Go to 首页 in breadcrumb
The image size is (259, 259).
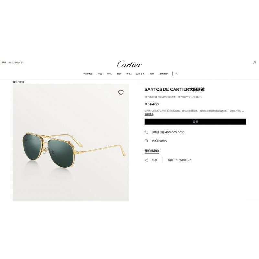tap(15, 82)
